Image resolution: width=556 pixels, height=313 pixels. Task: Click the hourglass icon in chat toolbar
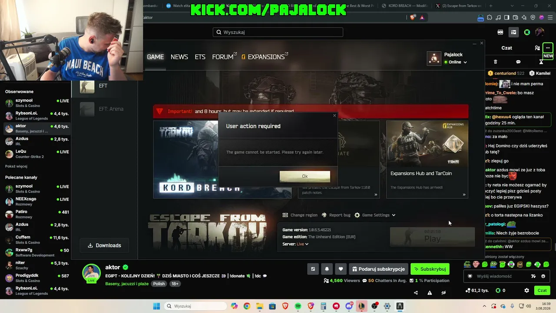[x=541, y=62]
